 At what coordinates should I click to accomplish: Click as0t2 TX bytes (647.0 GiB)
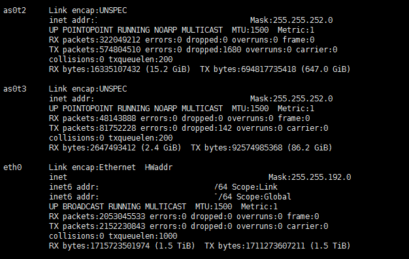point(275,69)
